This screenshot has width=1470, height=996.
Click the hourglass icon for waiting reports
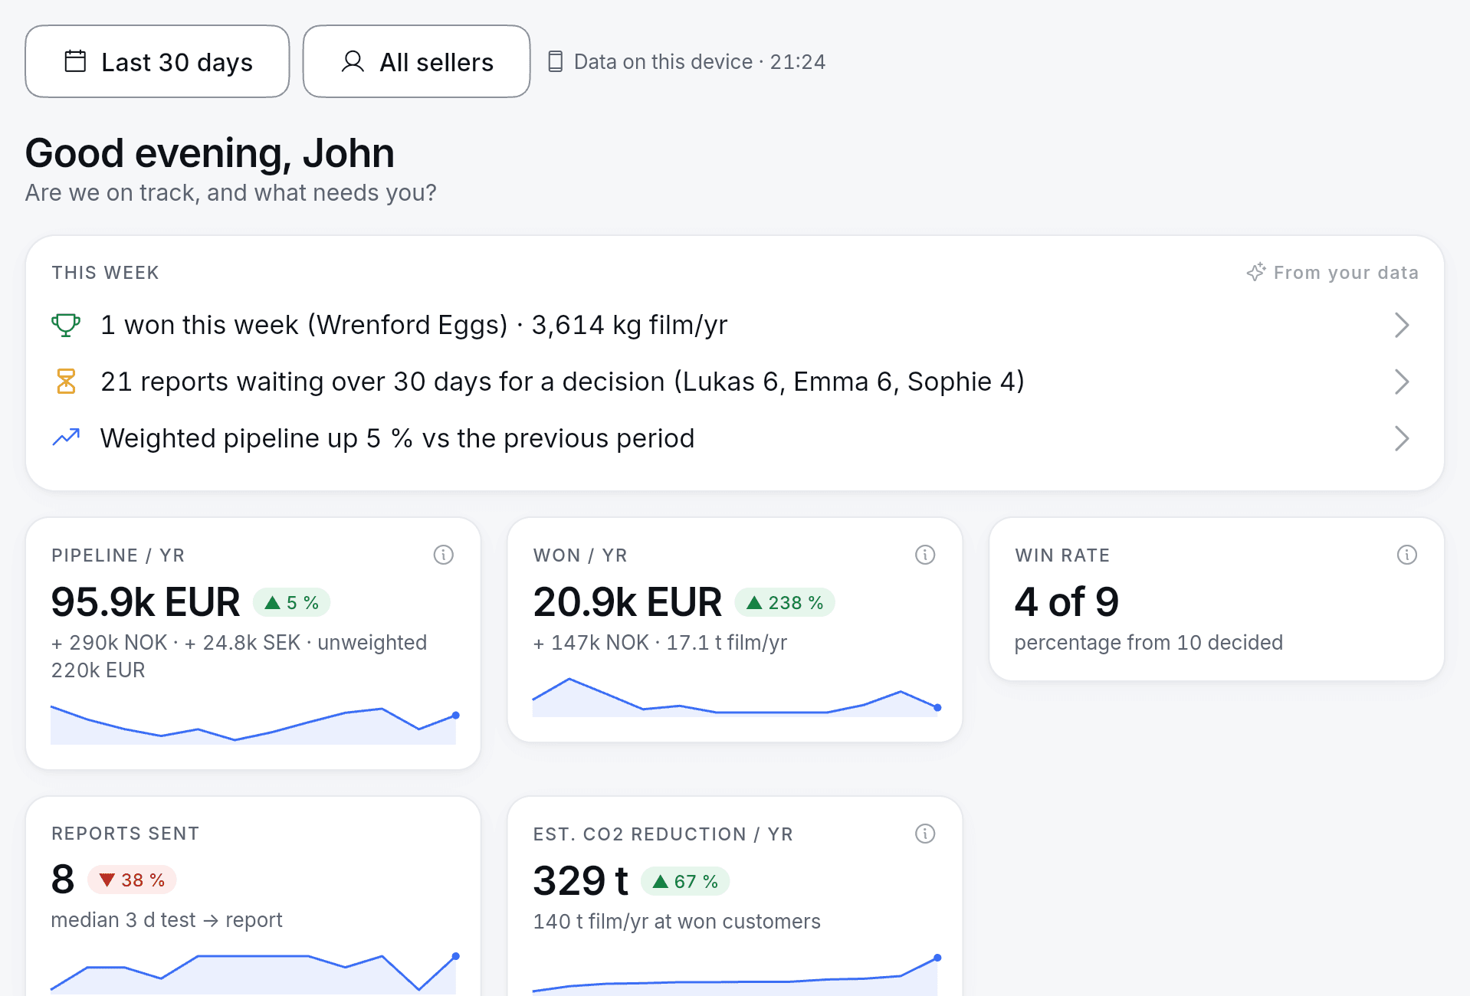coord(66,382)
